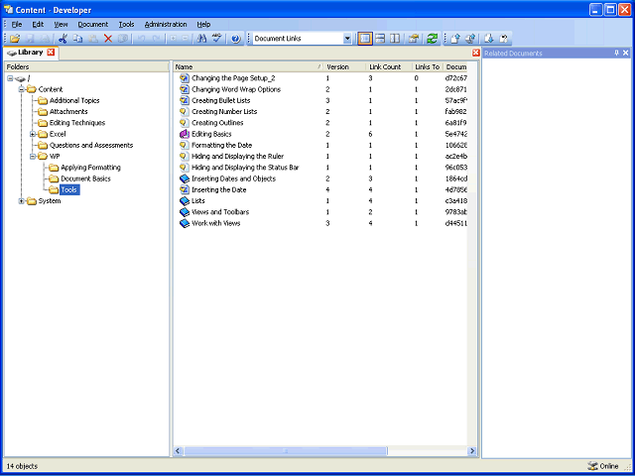Open help with the blue question mark icon
This screenshot has width=635, height=476.
coord(236,39)
